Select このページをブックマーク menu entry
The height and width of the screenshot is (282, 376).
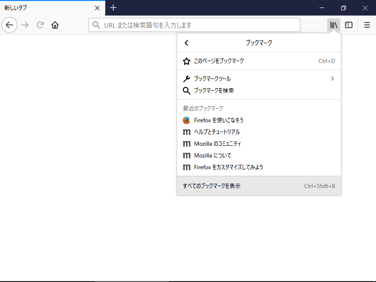(x=259, y=61)
